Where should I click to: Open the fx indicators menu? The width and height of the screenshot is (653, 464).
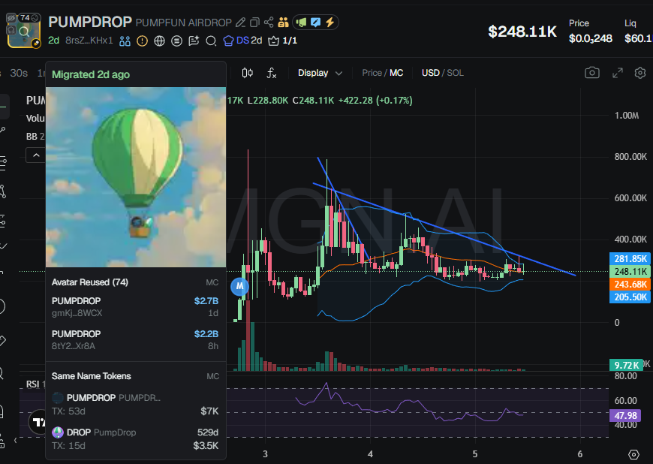pyautogui.click(x=272, y=73)
